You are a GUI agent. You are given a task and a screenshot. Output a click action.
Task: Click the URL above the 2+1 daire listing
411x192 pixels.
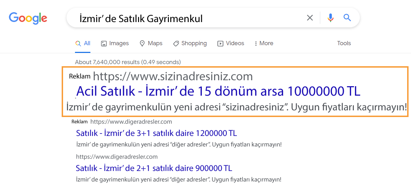click(117, 157)
